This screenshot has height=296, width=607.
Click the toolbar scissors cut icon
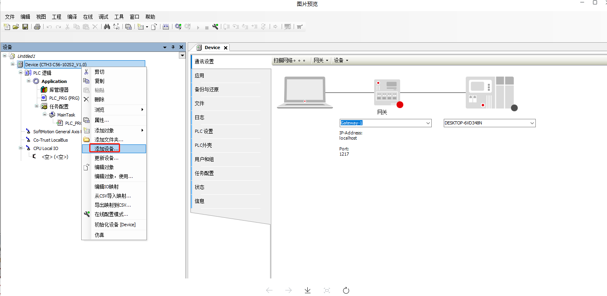(67, 27)
